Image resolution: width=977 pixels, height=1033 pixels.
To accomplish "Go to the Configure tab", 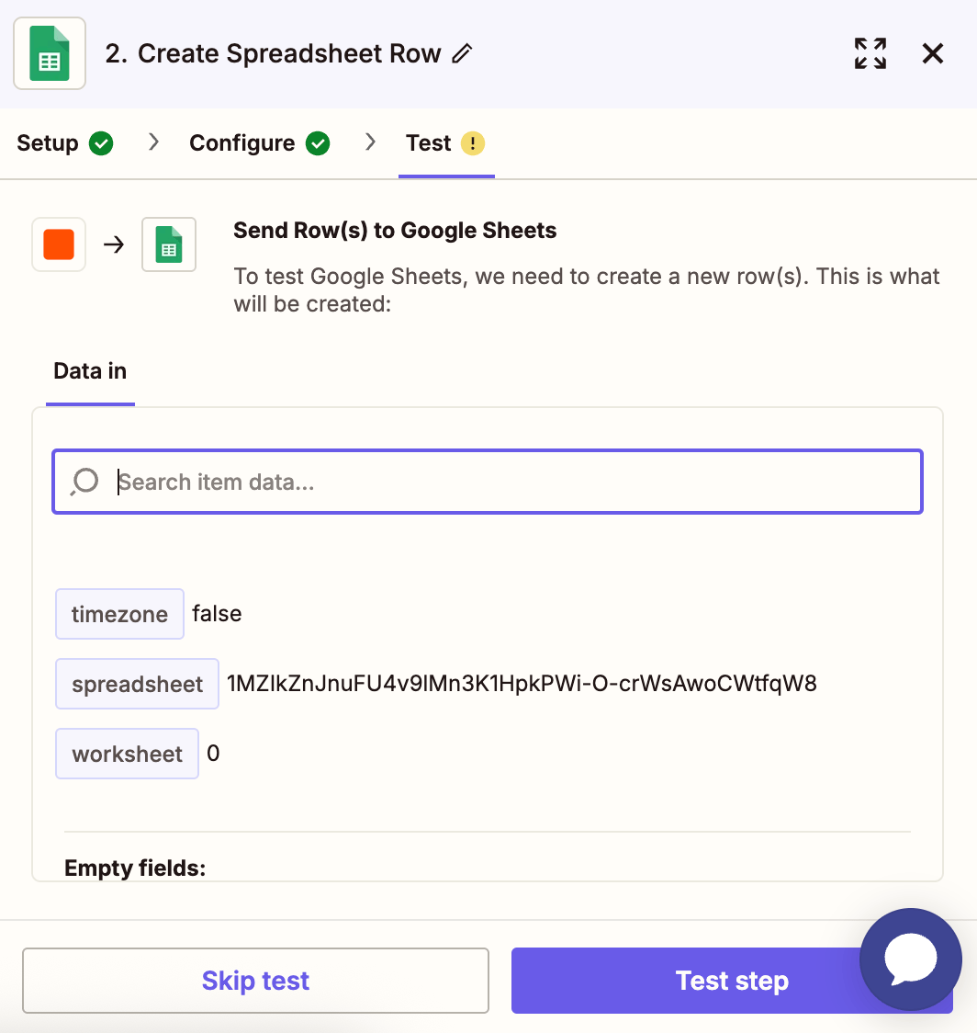I will (241, 143).
